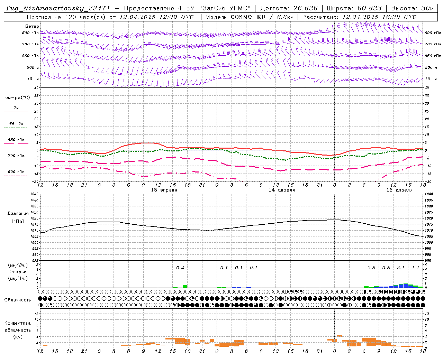Pick the dash-dot 500 гПа temperature legend line
The width and height of the screenshot is (443, 354).
[x=16, y=176]
